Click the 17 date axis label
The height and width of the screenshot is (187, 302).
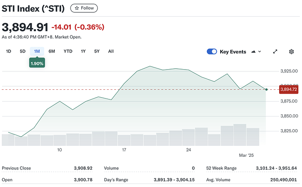coord(124,150)
